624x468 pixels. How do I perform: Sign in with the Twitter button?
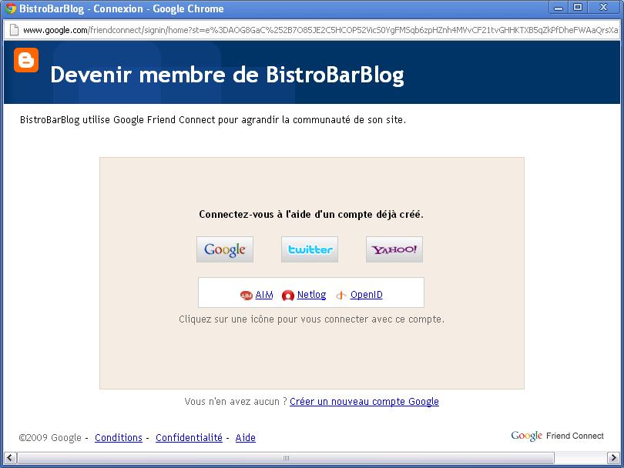tap(310, 249)
